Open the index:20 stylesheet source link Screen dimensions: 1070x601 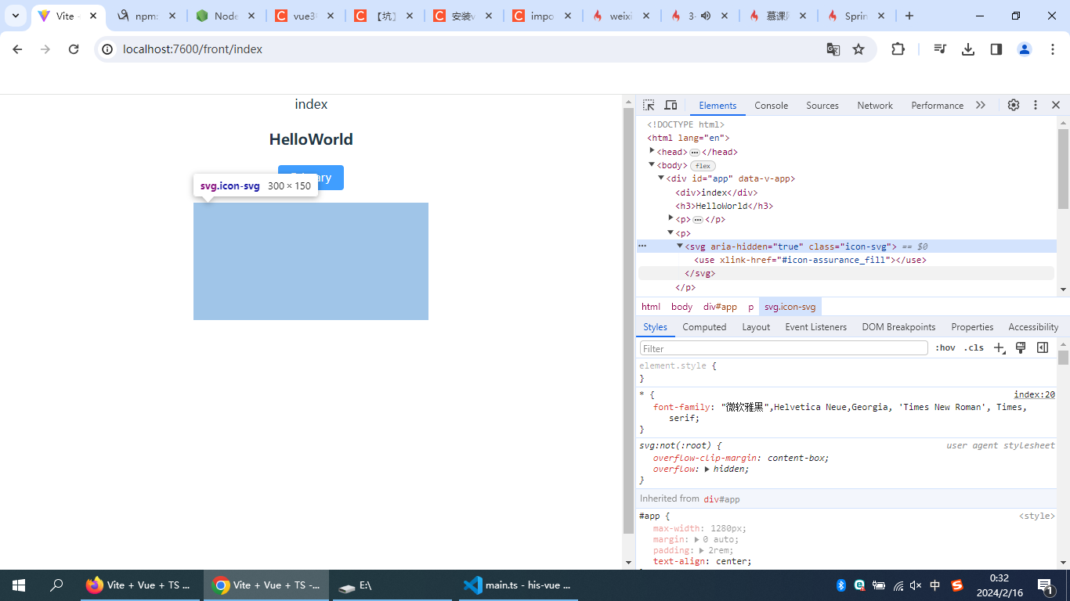(1035, 394)
